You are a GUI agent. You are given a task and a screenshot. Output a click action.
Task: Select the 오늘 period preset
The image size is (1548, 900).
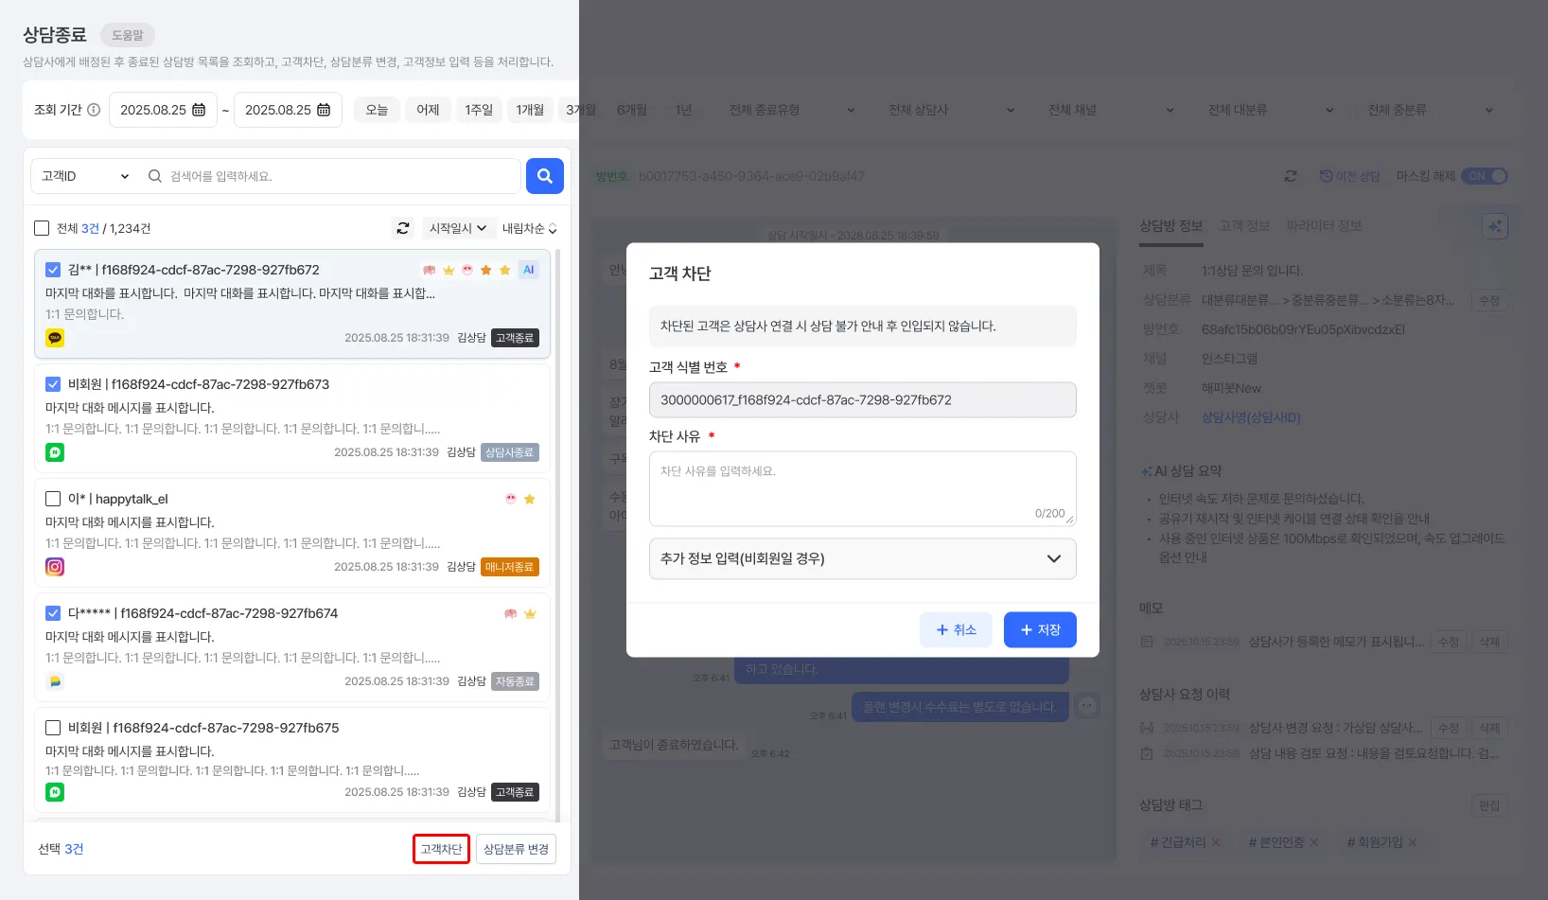(377, 110)
